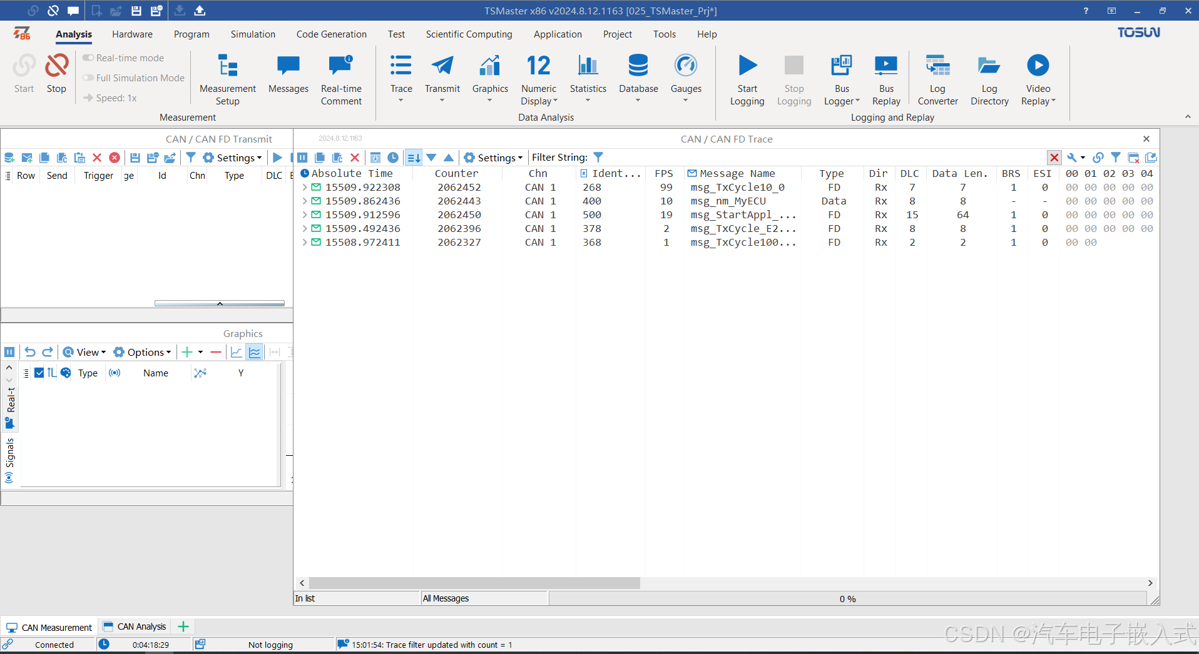
Task: Click the filter funnel icon in Transmit toolbar
Action: (191, 158)
